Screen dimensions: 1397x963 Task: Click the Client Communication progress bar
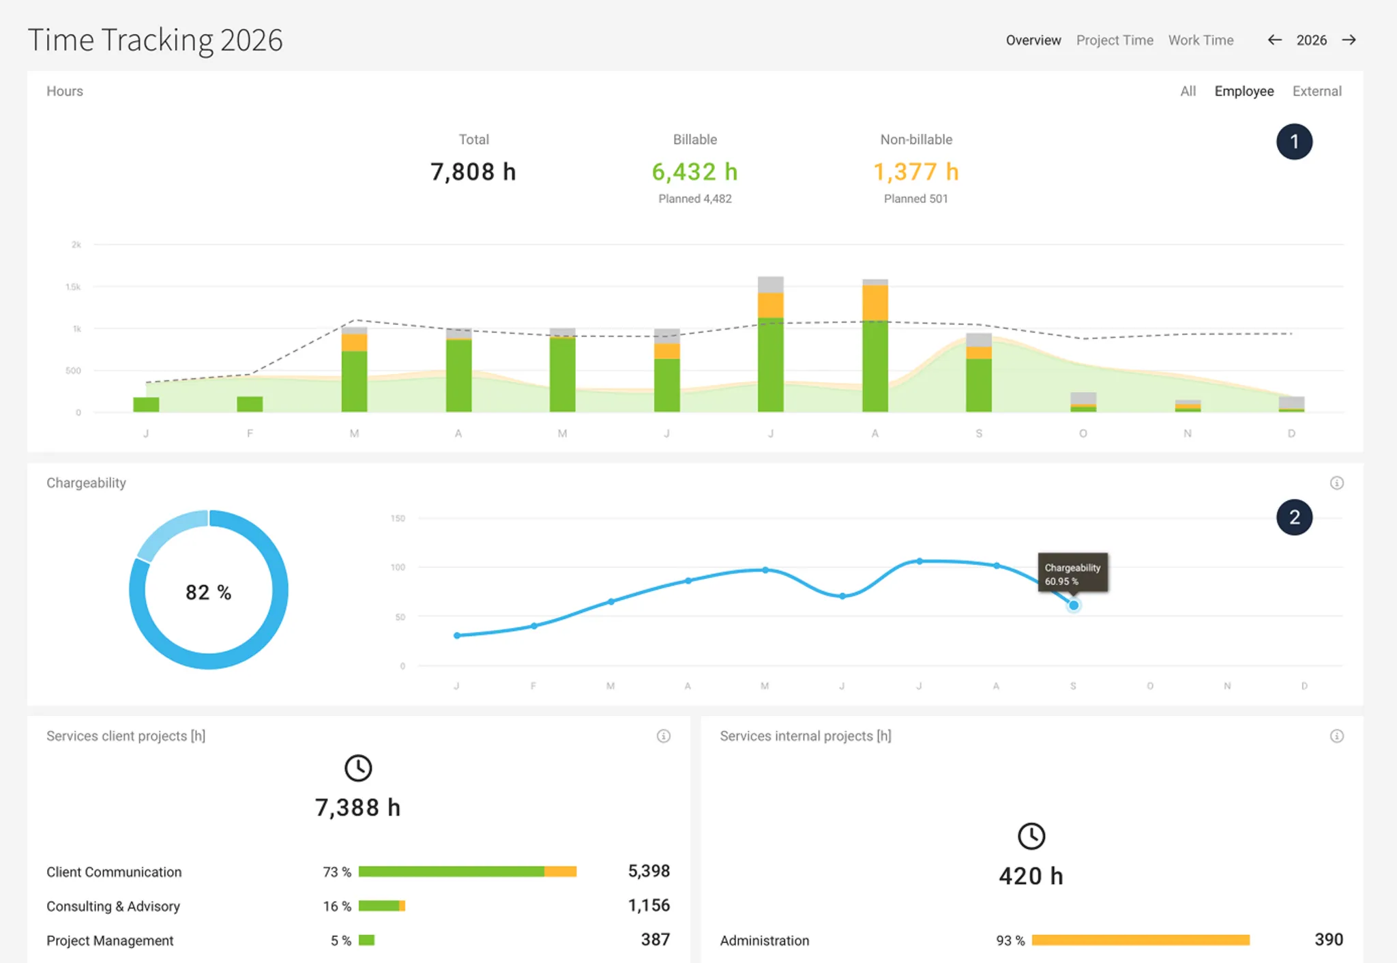point(467,872)
